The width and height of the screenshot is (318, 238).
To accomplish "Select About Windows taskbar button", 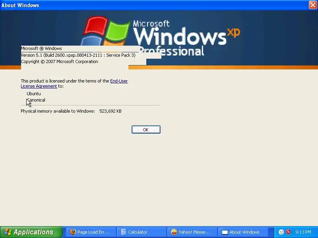I will (242, 232).
